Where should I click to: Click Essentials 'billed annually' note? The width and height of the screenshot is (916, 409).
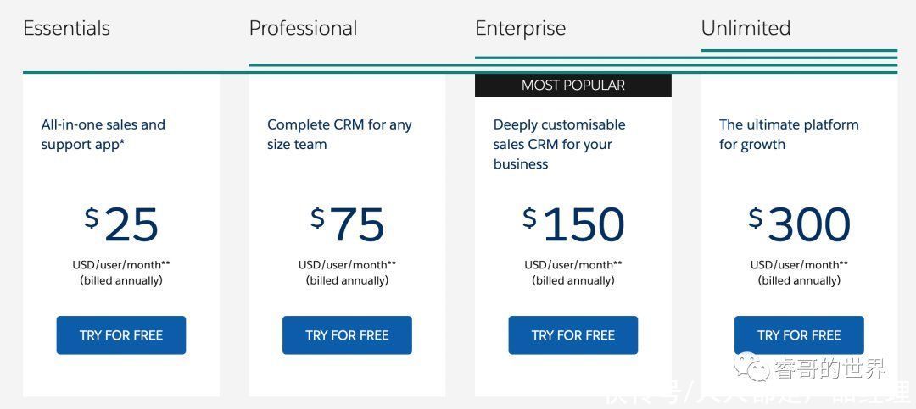coord(121,280)
